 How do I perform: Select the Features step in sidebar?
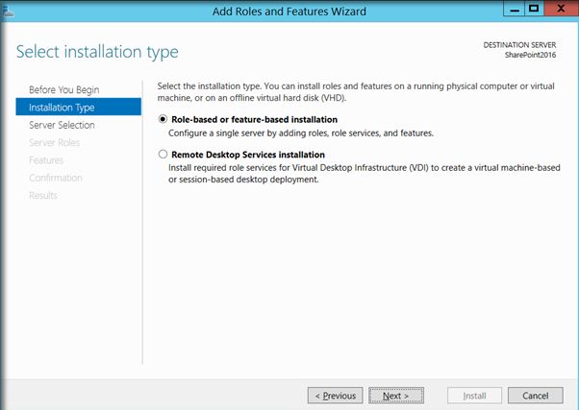pyautogui.click(x=46, y=160)
